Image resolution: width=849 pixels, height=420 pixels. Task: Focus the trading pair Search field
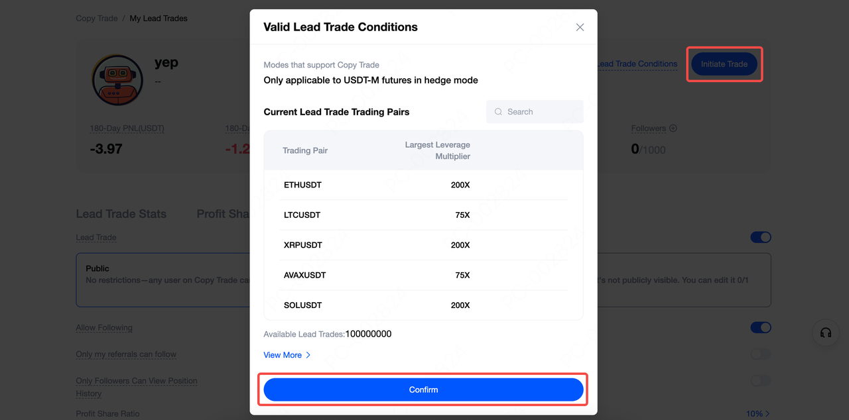[535, 112]
